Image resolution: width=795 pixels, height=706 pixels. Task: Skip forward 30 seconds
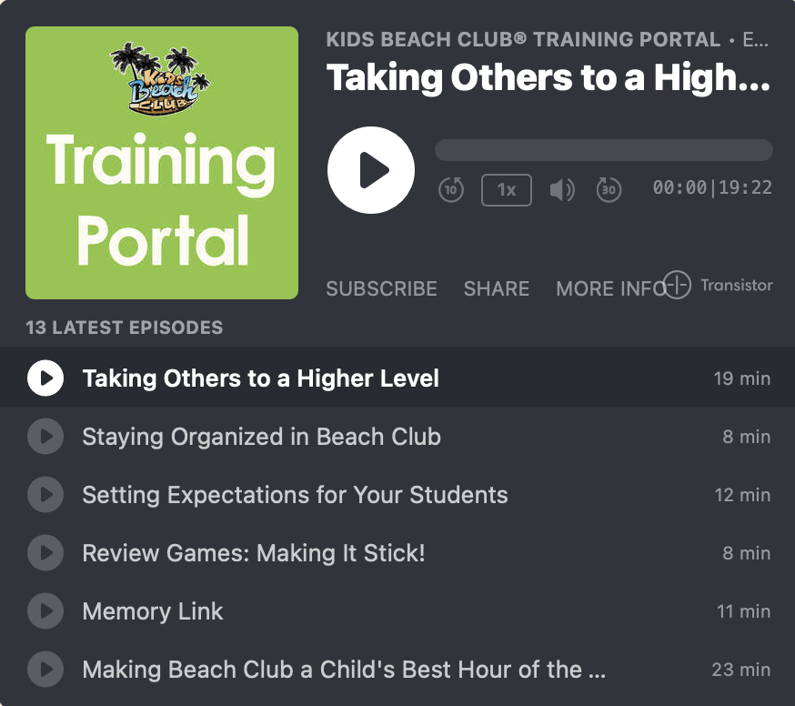click(609, 189)
